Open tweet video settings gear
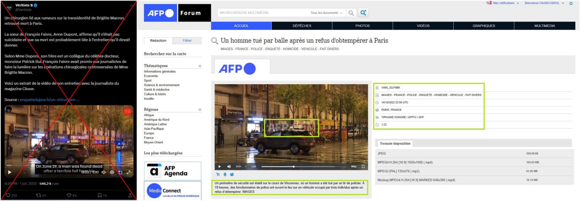580x201 pixels. click(x=112, y=172)
